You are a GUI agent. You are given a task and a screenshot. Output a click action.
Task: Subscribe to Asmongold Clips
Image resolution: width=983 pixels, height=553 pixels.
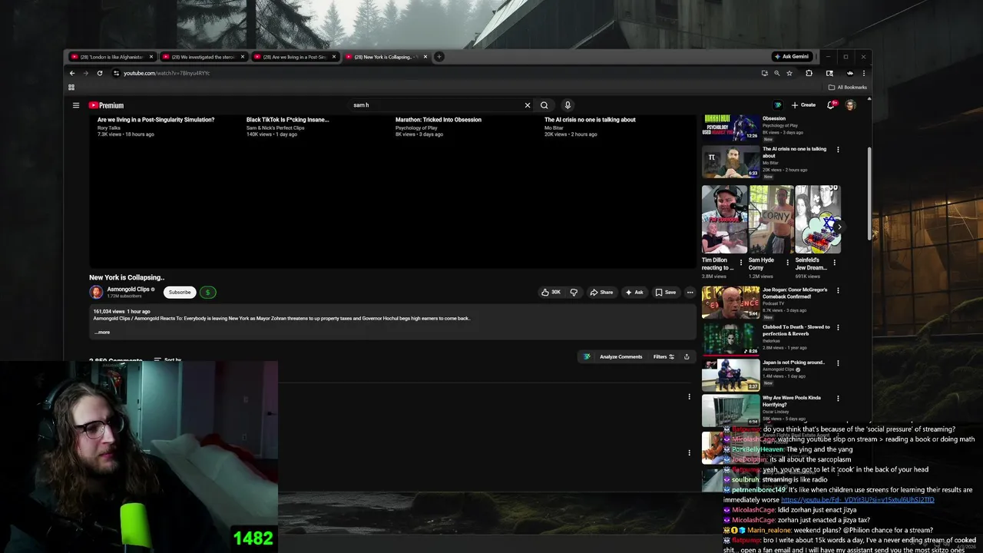point(180,293)
